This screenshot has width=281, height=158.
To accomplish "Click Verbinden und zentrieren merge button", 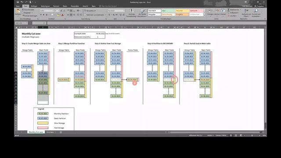I will [95, 15].
